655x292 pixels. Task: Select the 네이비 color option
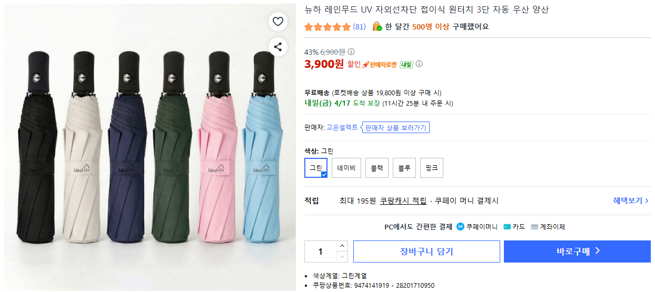click(346, 168)
